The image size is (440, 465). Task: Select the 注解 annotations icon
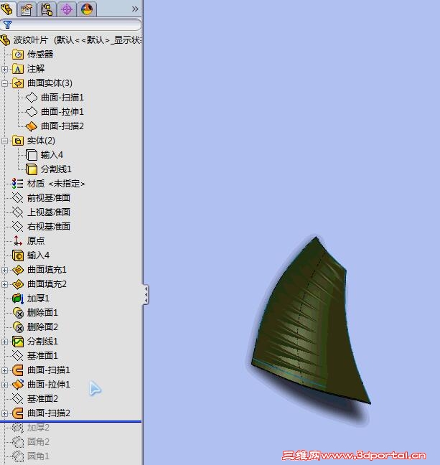[x=18, y=69]
